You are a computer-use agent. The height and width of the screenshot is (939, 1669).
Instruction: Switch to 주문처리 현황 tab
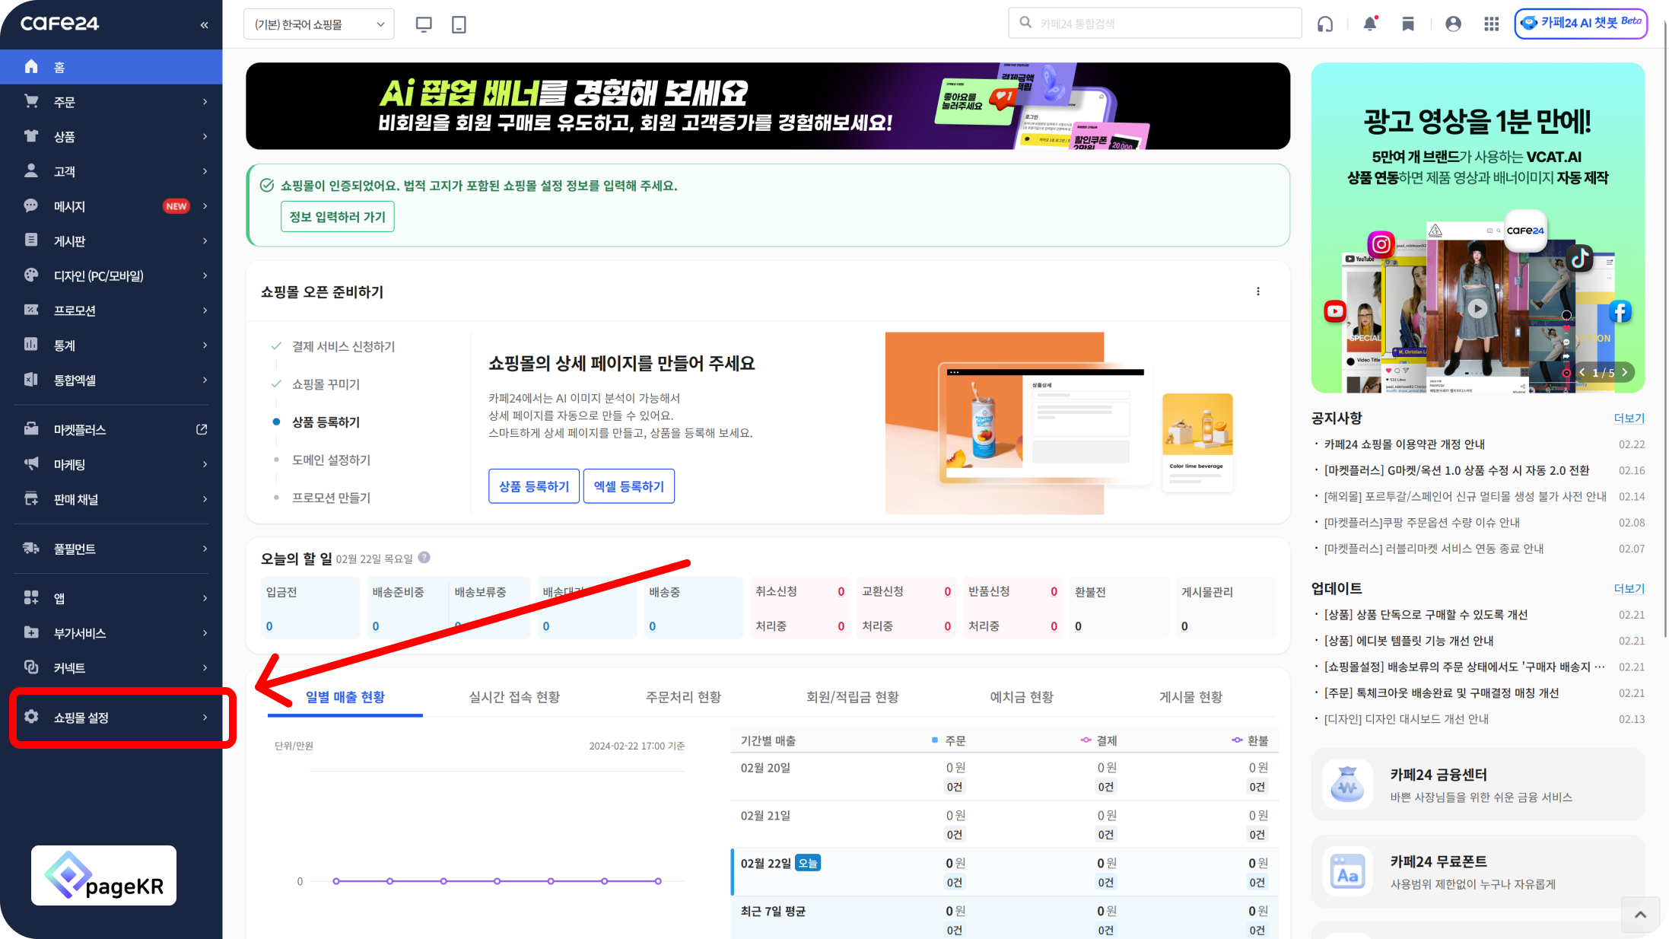tap(683, 697)
